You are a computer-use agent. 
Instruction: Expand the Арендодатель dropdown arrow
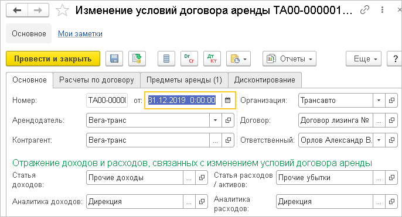click(x=216, y=120)
